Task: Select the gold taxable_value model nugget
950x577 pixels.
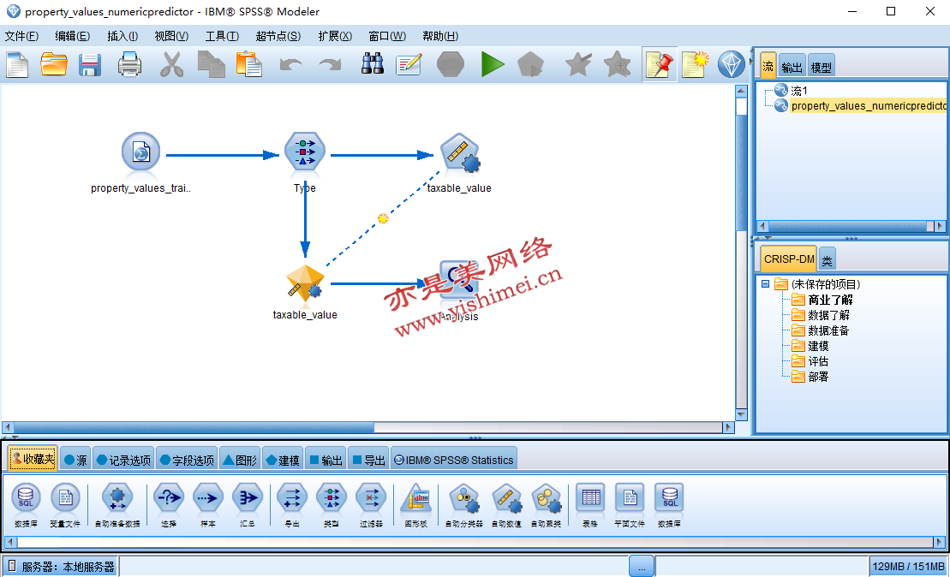Action: point(305,283)
